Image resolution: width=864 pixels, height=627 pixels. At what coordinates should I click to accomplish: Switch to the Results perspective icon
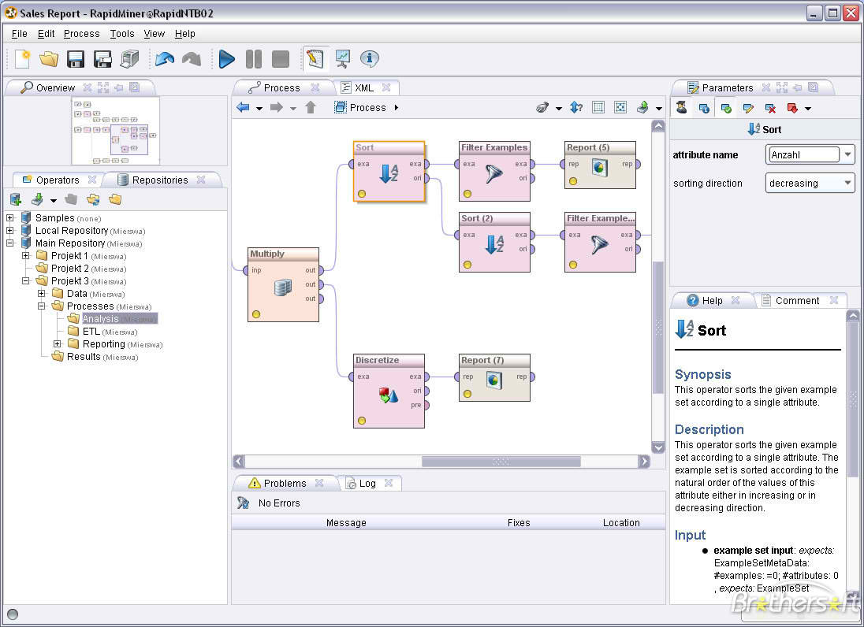click(343, 59)
